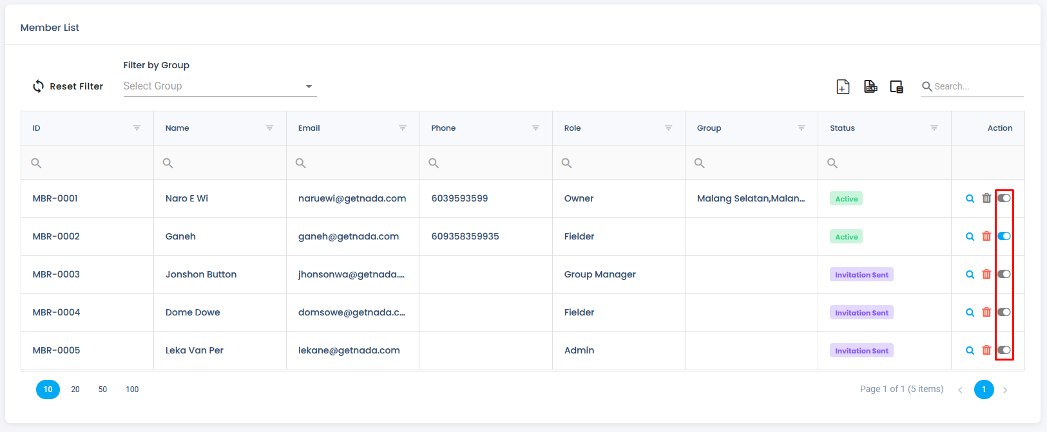View details of member MBR-0002
Viewport: 1047px width, 432px height.
(x=970, y=236)
